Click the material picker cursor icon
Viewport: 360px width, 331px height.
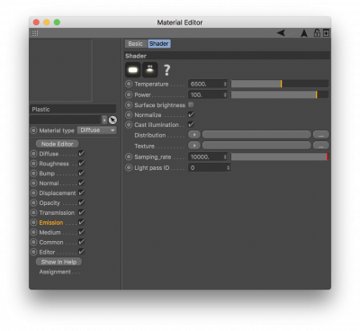112,120
